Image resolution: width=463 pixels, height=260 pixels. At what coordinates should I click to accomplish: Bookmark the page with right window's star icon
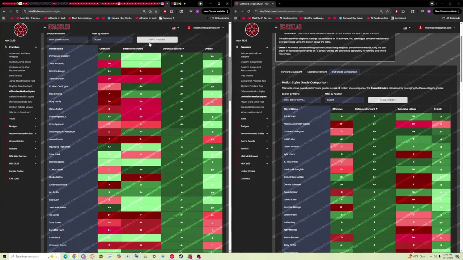tap(387, 11)
